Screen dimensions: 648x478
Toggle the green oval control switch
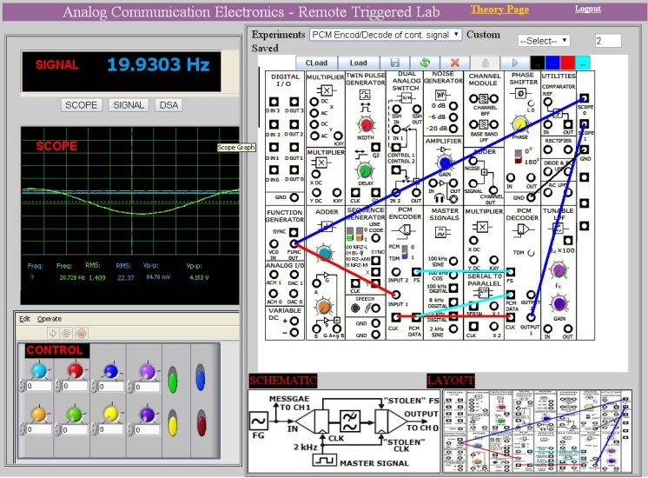click(172, 382)
